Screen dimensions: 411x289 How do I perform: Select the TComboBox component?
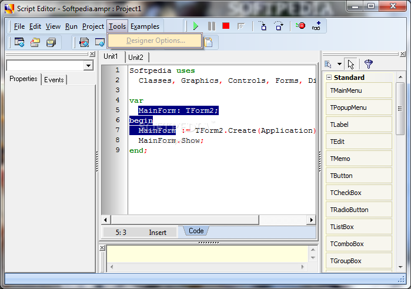tap(359, 244)
